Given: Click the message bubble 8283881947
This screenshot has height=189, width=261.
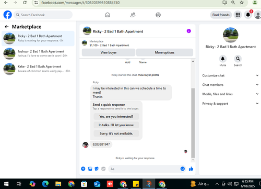Looking at the screenshot, I should pos(101,144).
